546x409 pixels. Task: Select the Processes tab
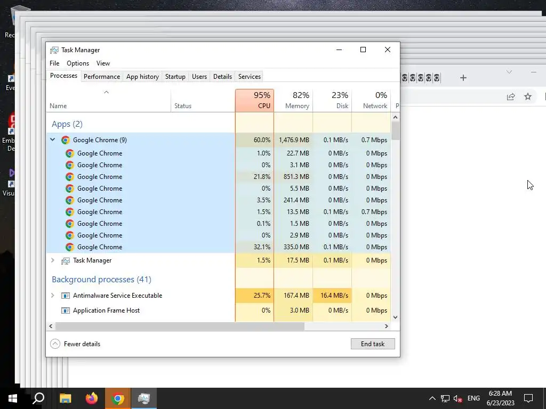click(x=64, y=76)
